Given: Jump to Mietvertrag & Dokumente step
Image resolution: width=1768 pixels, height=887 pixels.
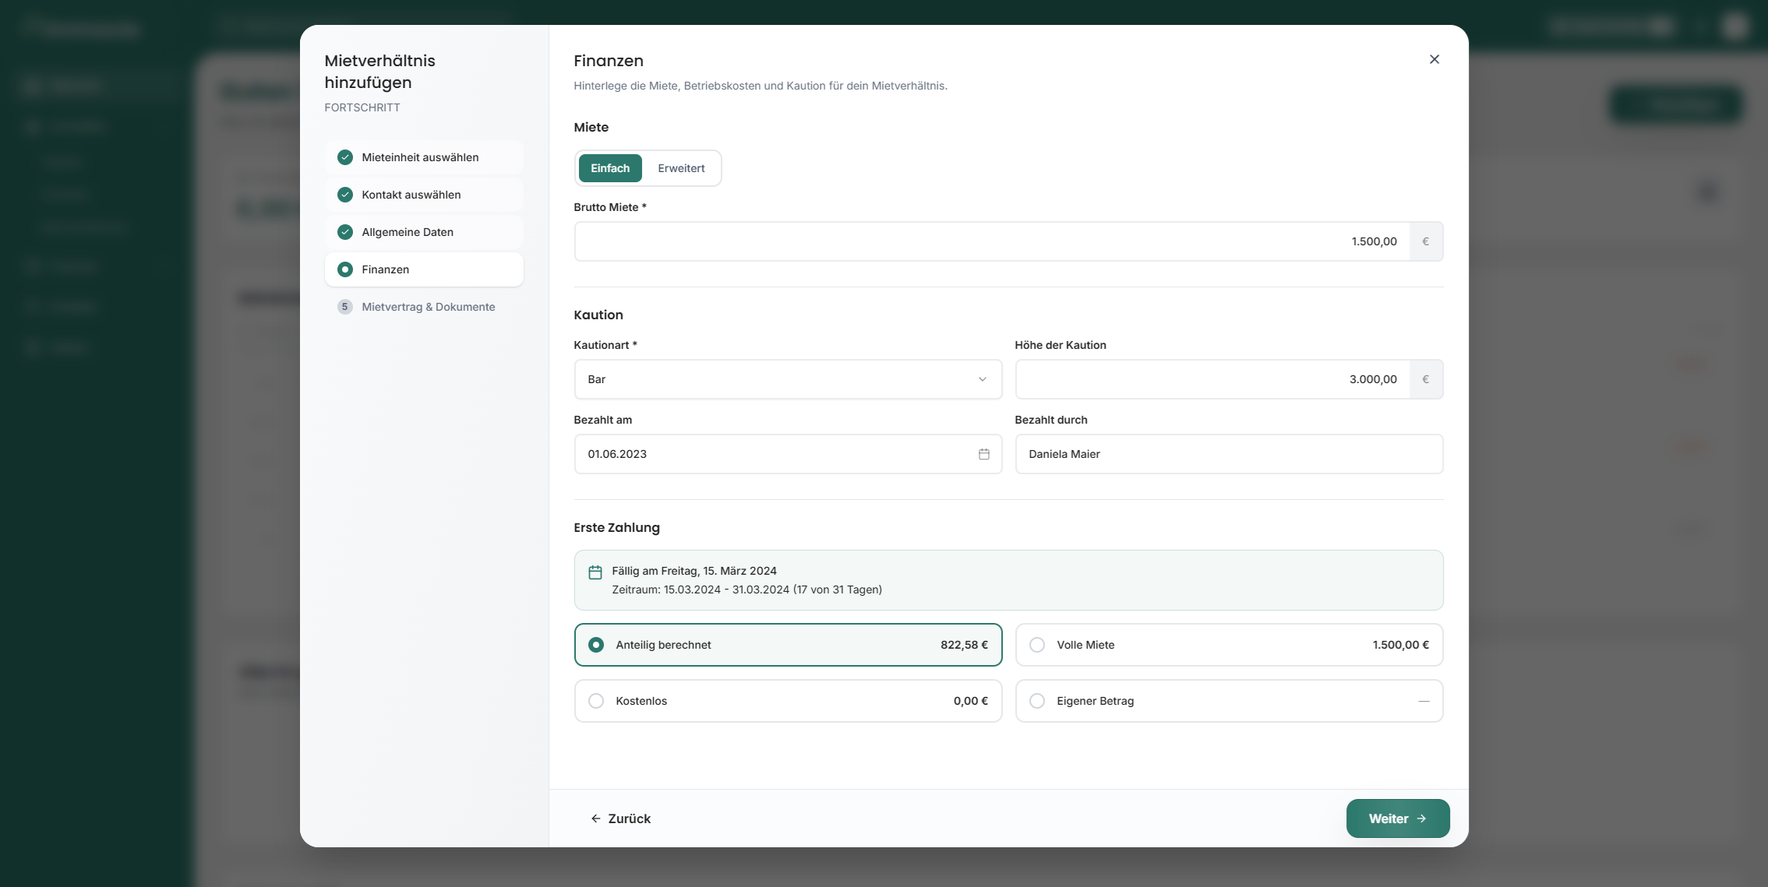Looking at the screenshot, I should [424, 307].
